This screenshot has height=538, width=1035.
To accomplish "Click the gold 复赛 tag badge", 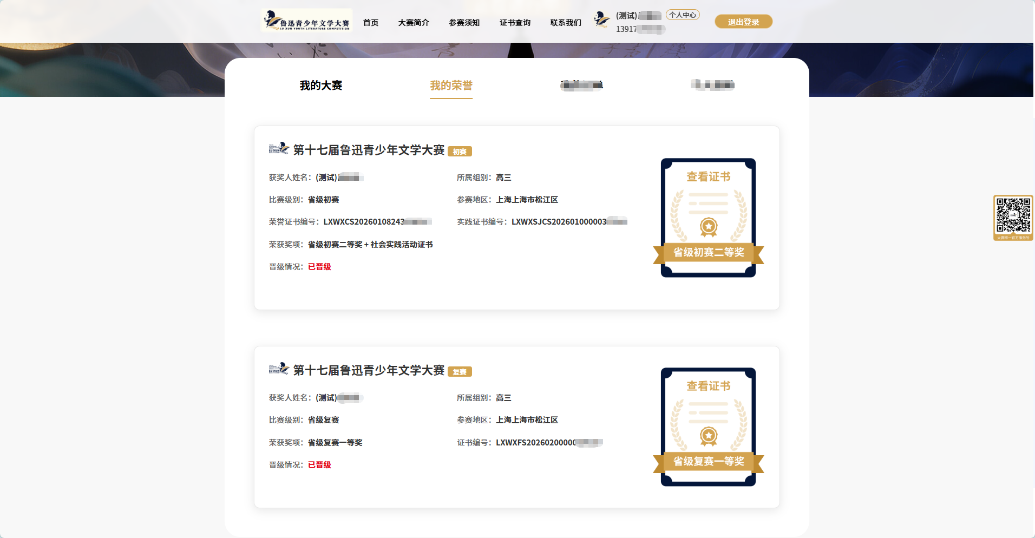I will pyautogui.click(x=460, y=372).
